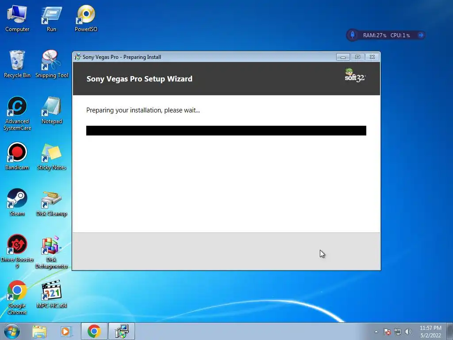Click the 'Preparing your installation, please wait...' text
This screenshot has width=453, height=340.
tap(143, 110)
